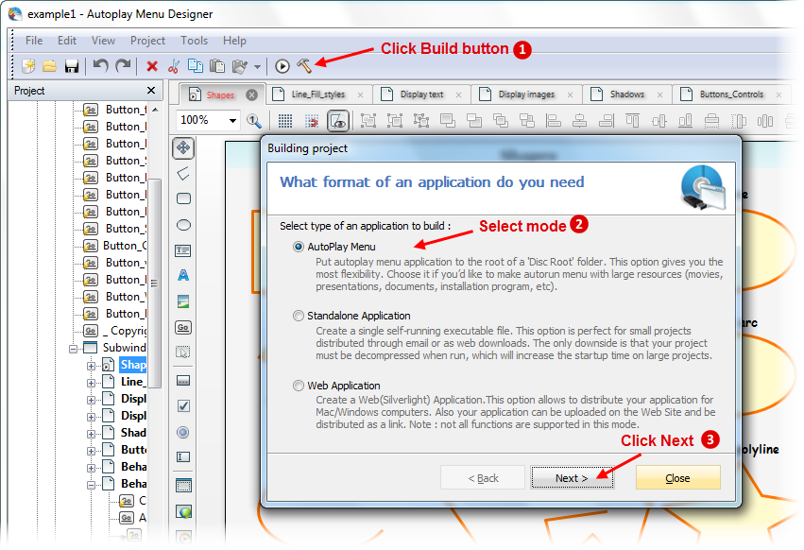The height and width of the screenshot is (550, 804).
Task: Click the Build (hammer) toolbar button
Action: (x=304, y=65)
